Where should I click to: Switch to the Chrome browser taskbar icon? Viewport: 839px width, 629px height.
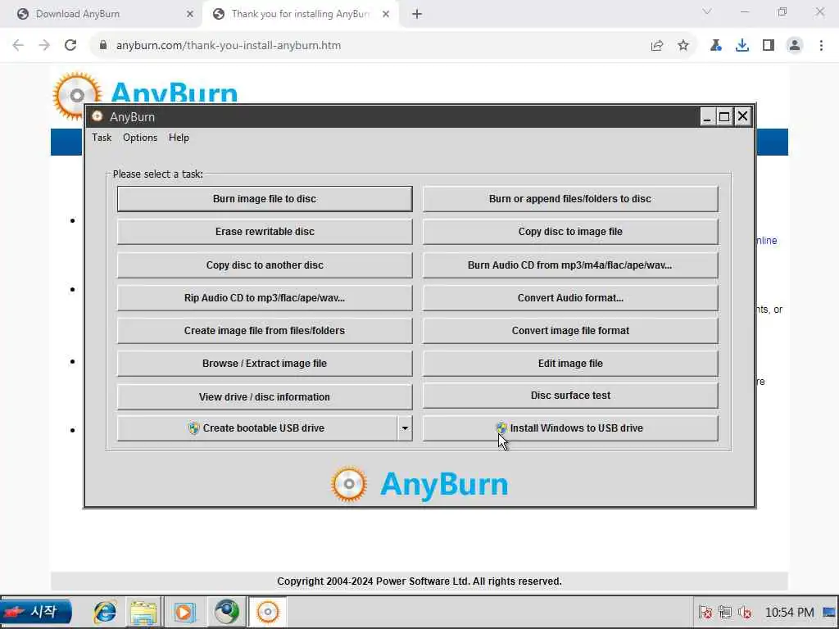[x=226, y=612]
